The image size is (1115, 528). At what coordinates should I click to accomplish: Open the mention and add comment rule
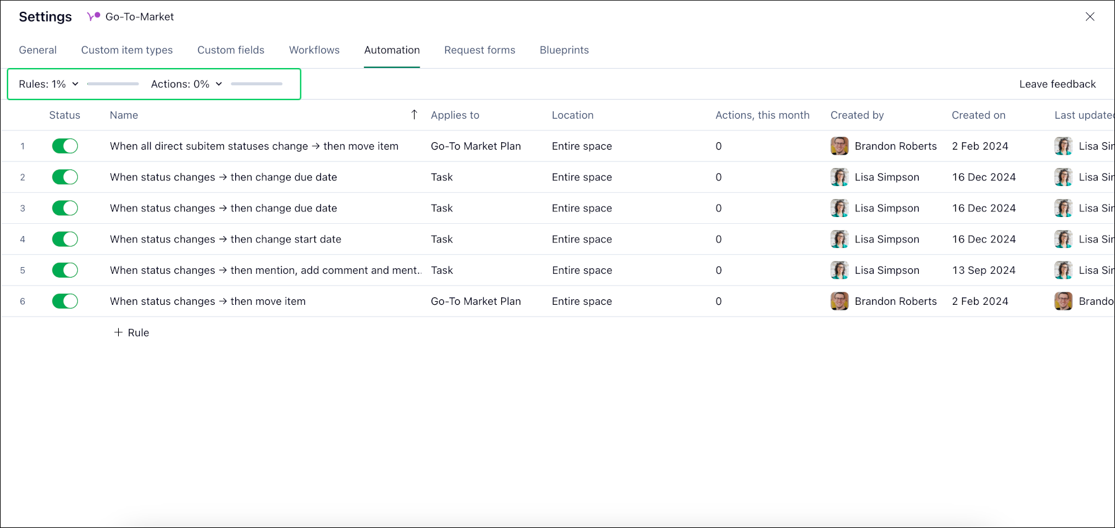(265, 270)
